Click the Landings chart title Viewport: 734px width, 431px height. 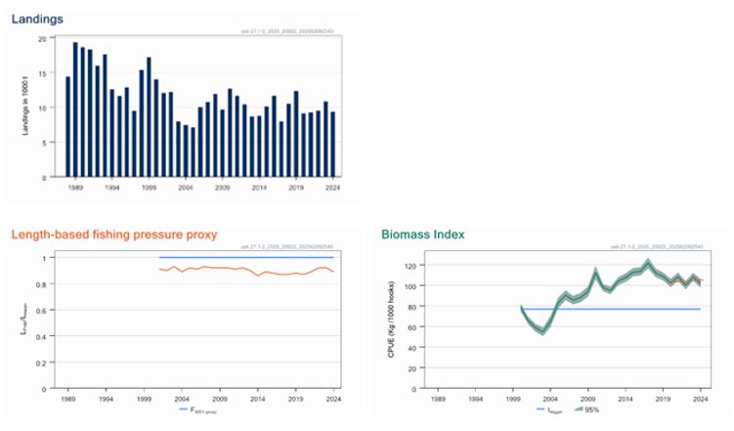[x=37, y=20]
